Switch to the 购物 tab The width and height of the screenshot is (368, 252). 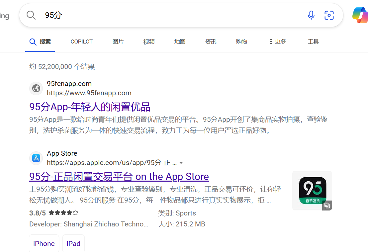point(241,42)
